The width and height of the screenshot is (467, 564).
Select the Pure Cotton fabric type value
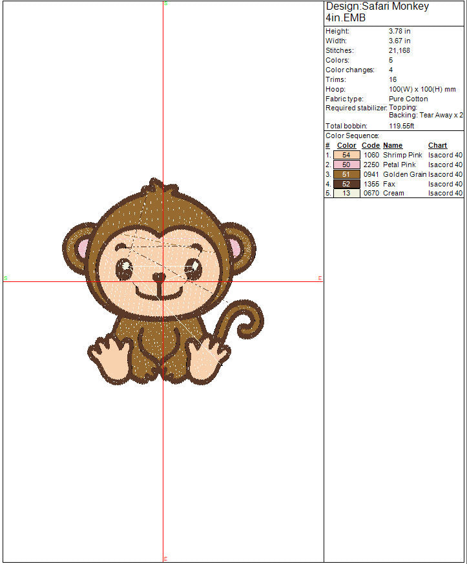(408, 99)
